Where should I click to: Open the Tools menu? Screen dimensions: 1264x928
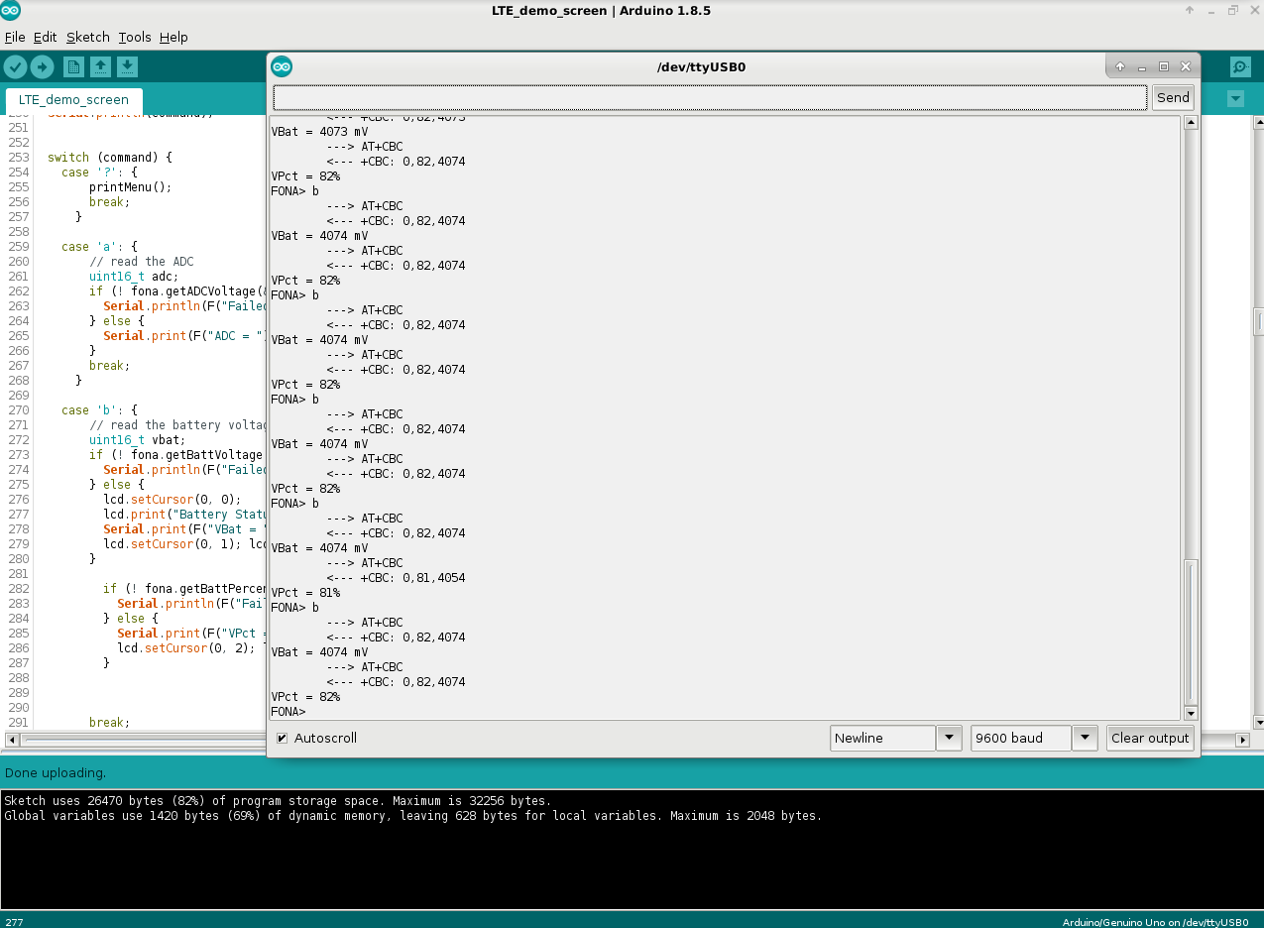point(134,37)
